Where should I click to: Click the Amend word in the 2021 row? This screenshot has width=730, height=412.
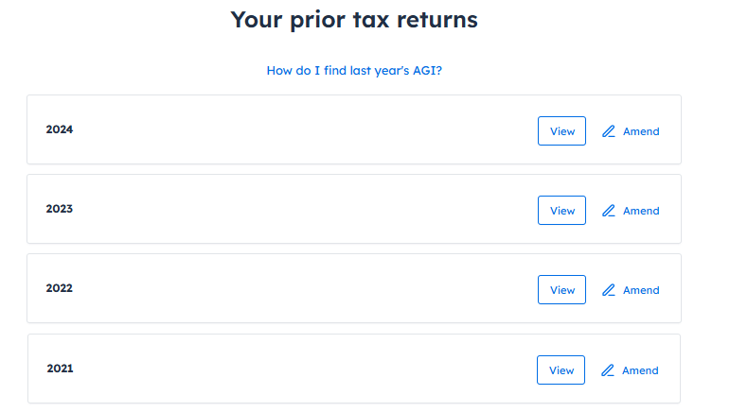(640, 370)
